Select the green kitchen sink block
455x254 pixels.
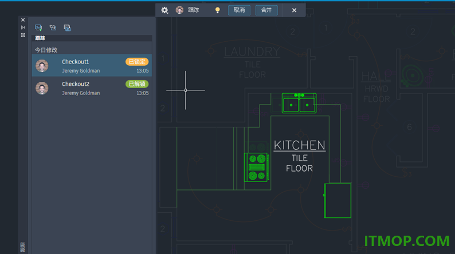299,103
